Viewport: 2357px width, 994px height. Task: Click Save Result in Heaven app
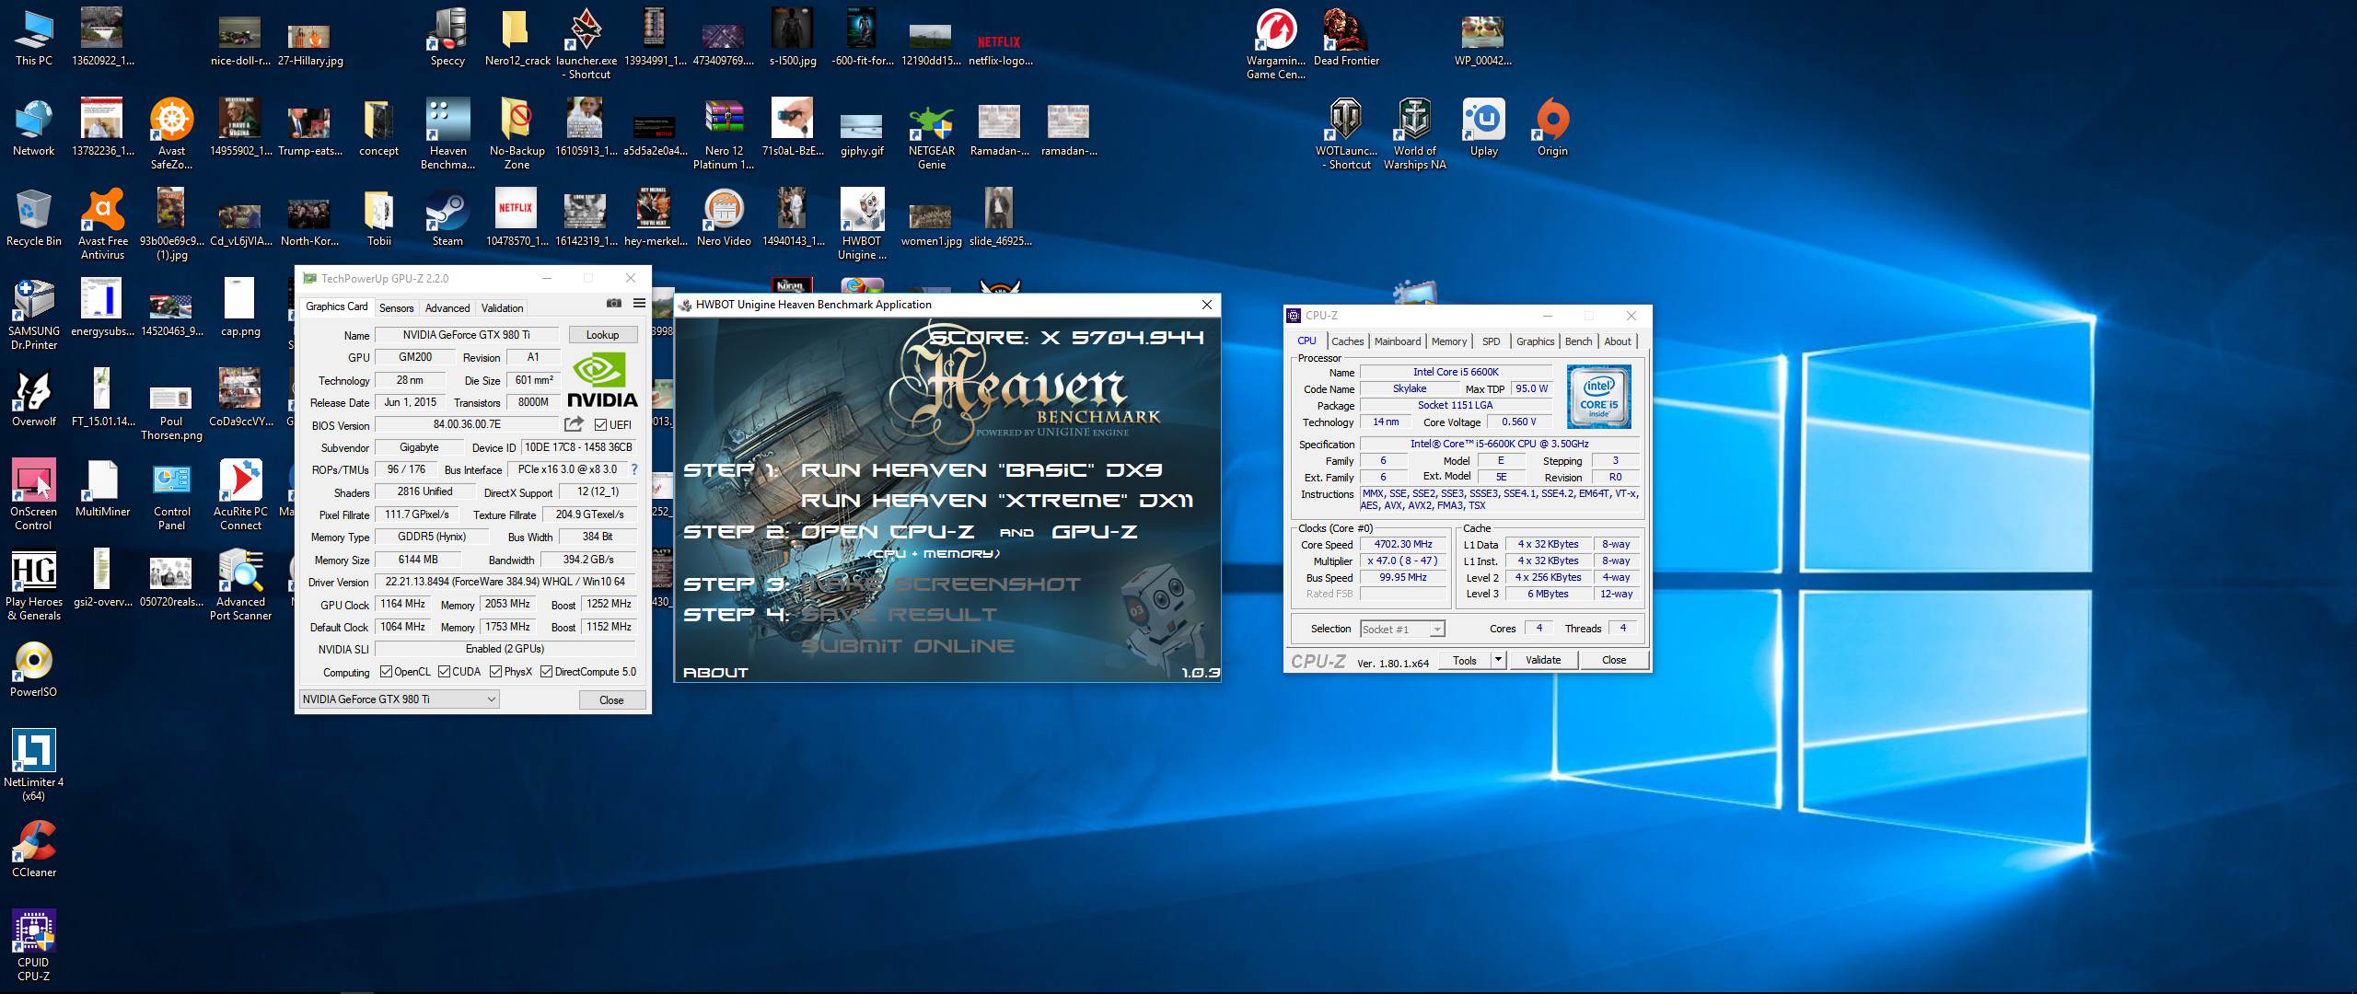(x=899, y=615)
